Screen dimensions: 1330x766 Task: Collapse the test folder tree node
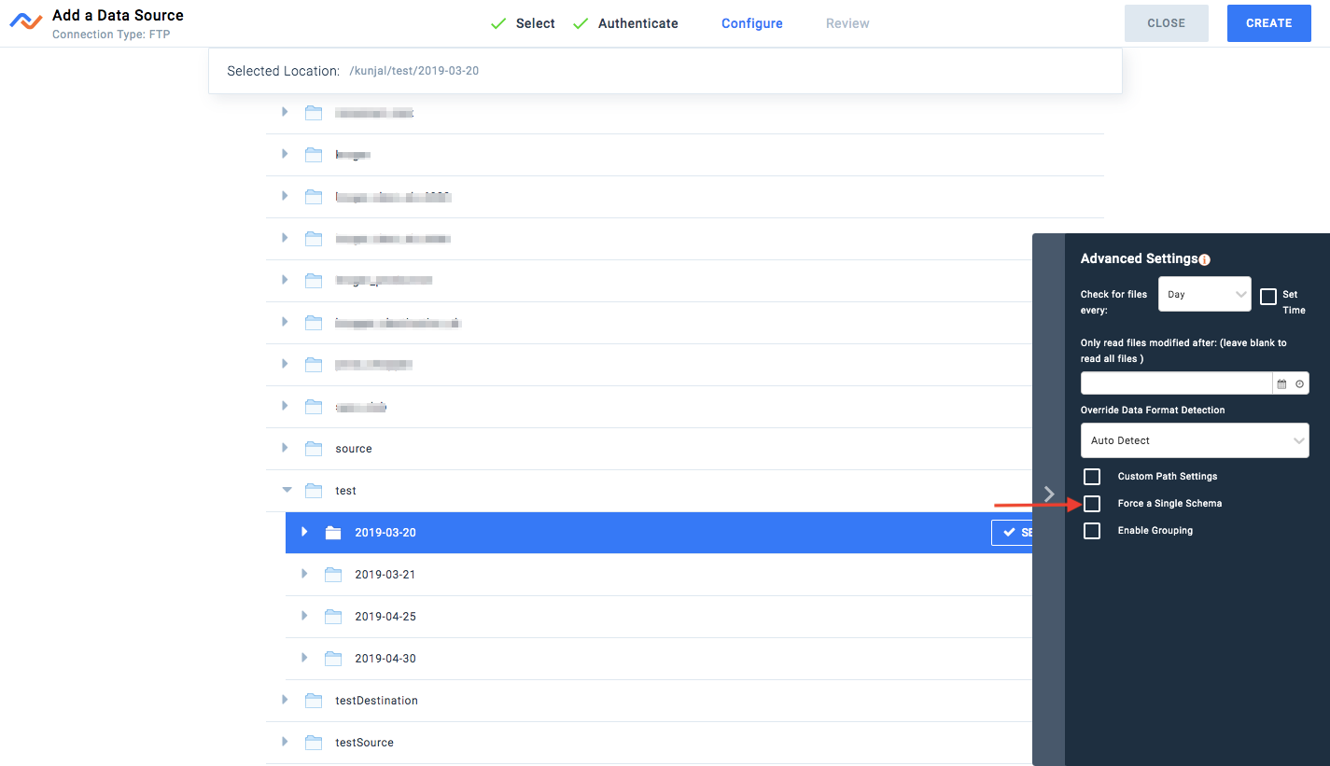click(x=287, y=490)
